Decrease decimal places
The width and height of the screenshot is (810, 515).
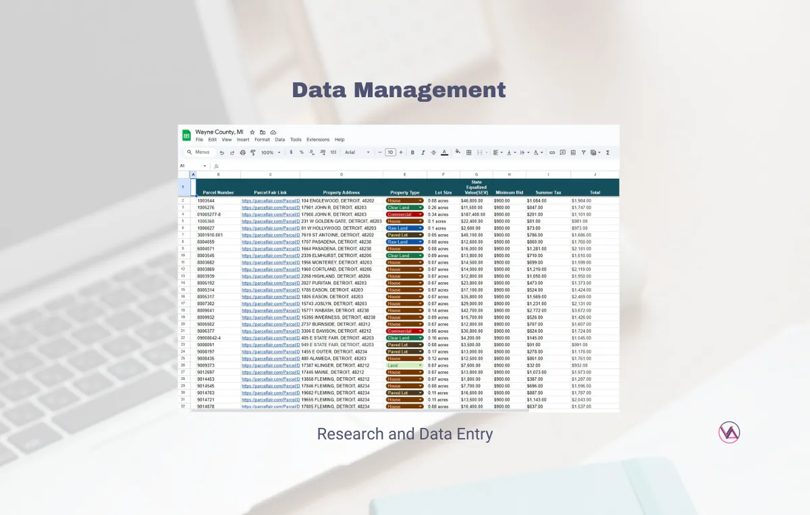click(312, 153)
